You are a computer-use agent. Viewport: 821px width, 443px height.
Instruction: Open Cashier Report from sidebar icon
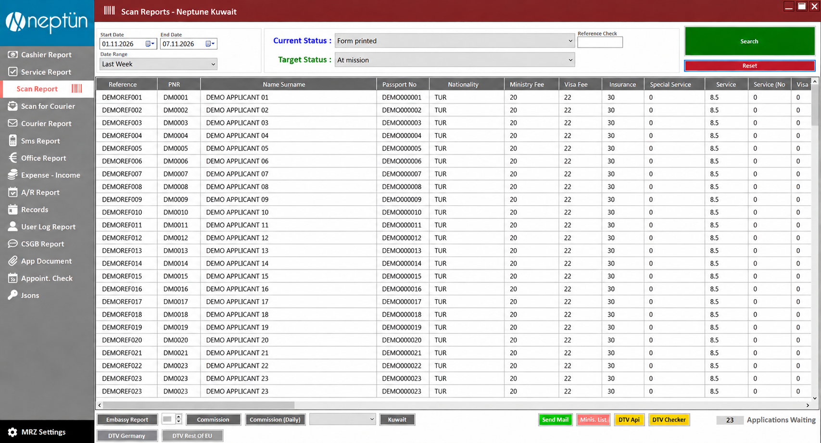pos(13,54)
